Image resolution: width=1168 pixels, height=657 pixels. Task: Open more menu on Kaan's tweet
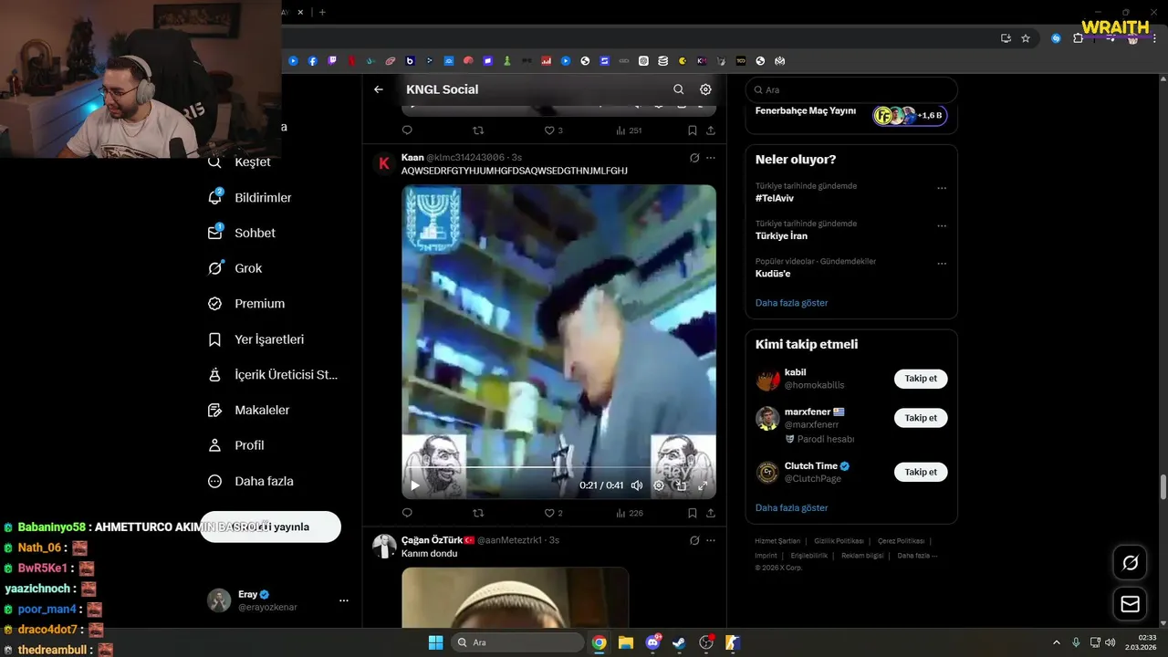coord(711,158)
